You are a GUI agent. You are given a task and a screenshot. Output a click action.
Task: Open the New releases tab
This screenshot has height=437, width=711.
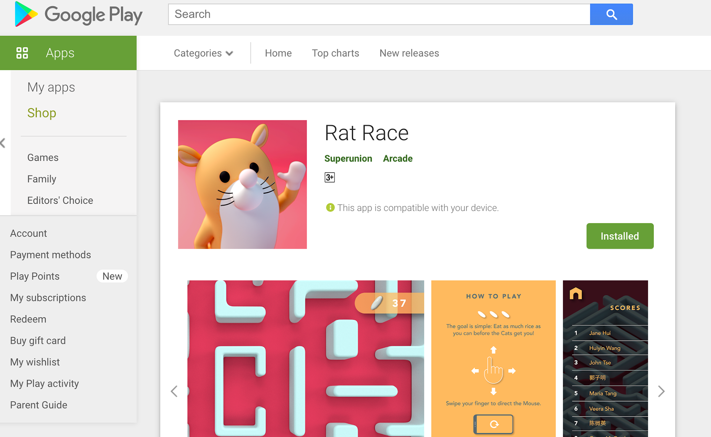point(409,53)
